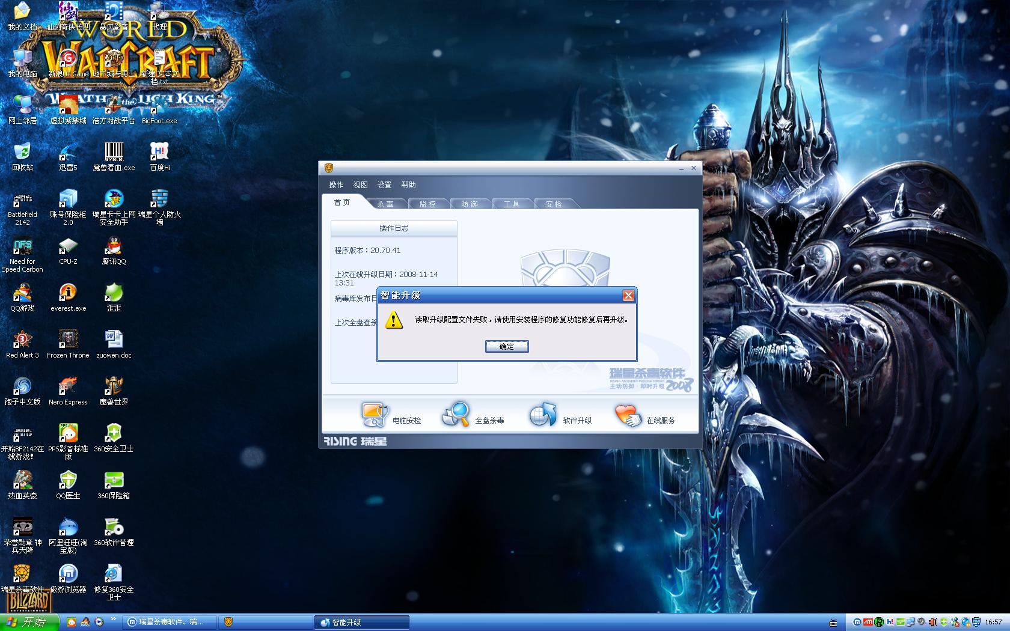
Task: Select the QQ医生 desktop icon
Action: pos(68,485)
